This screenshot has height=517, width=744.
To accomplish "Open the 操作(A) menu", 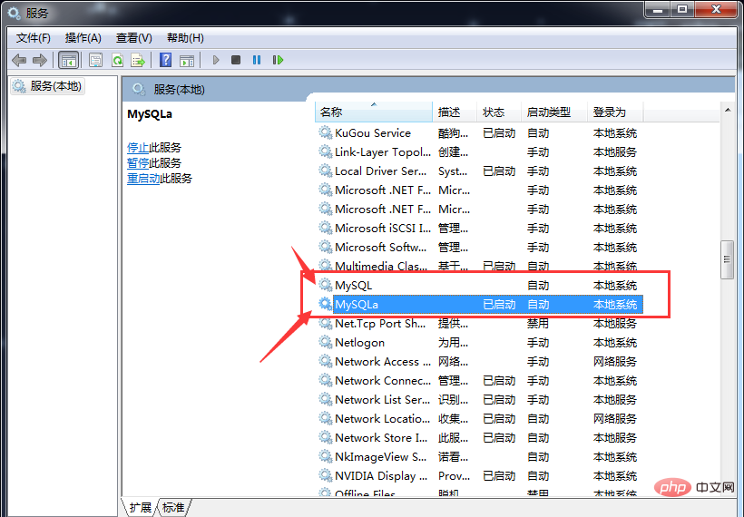I will 83,38.
